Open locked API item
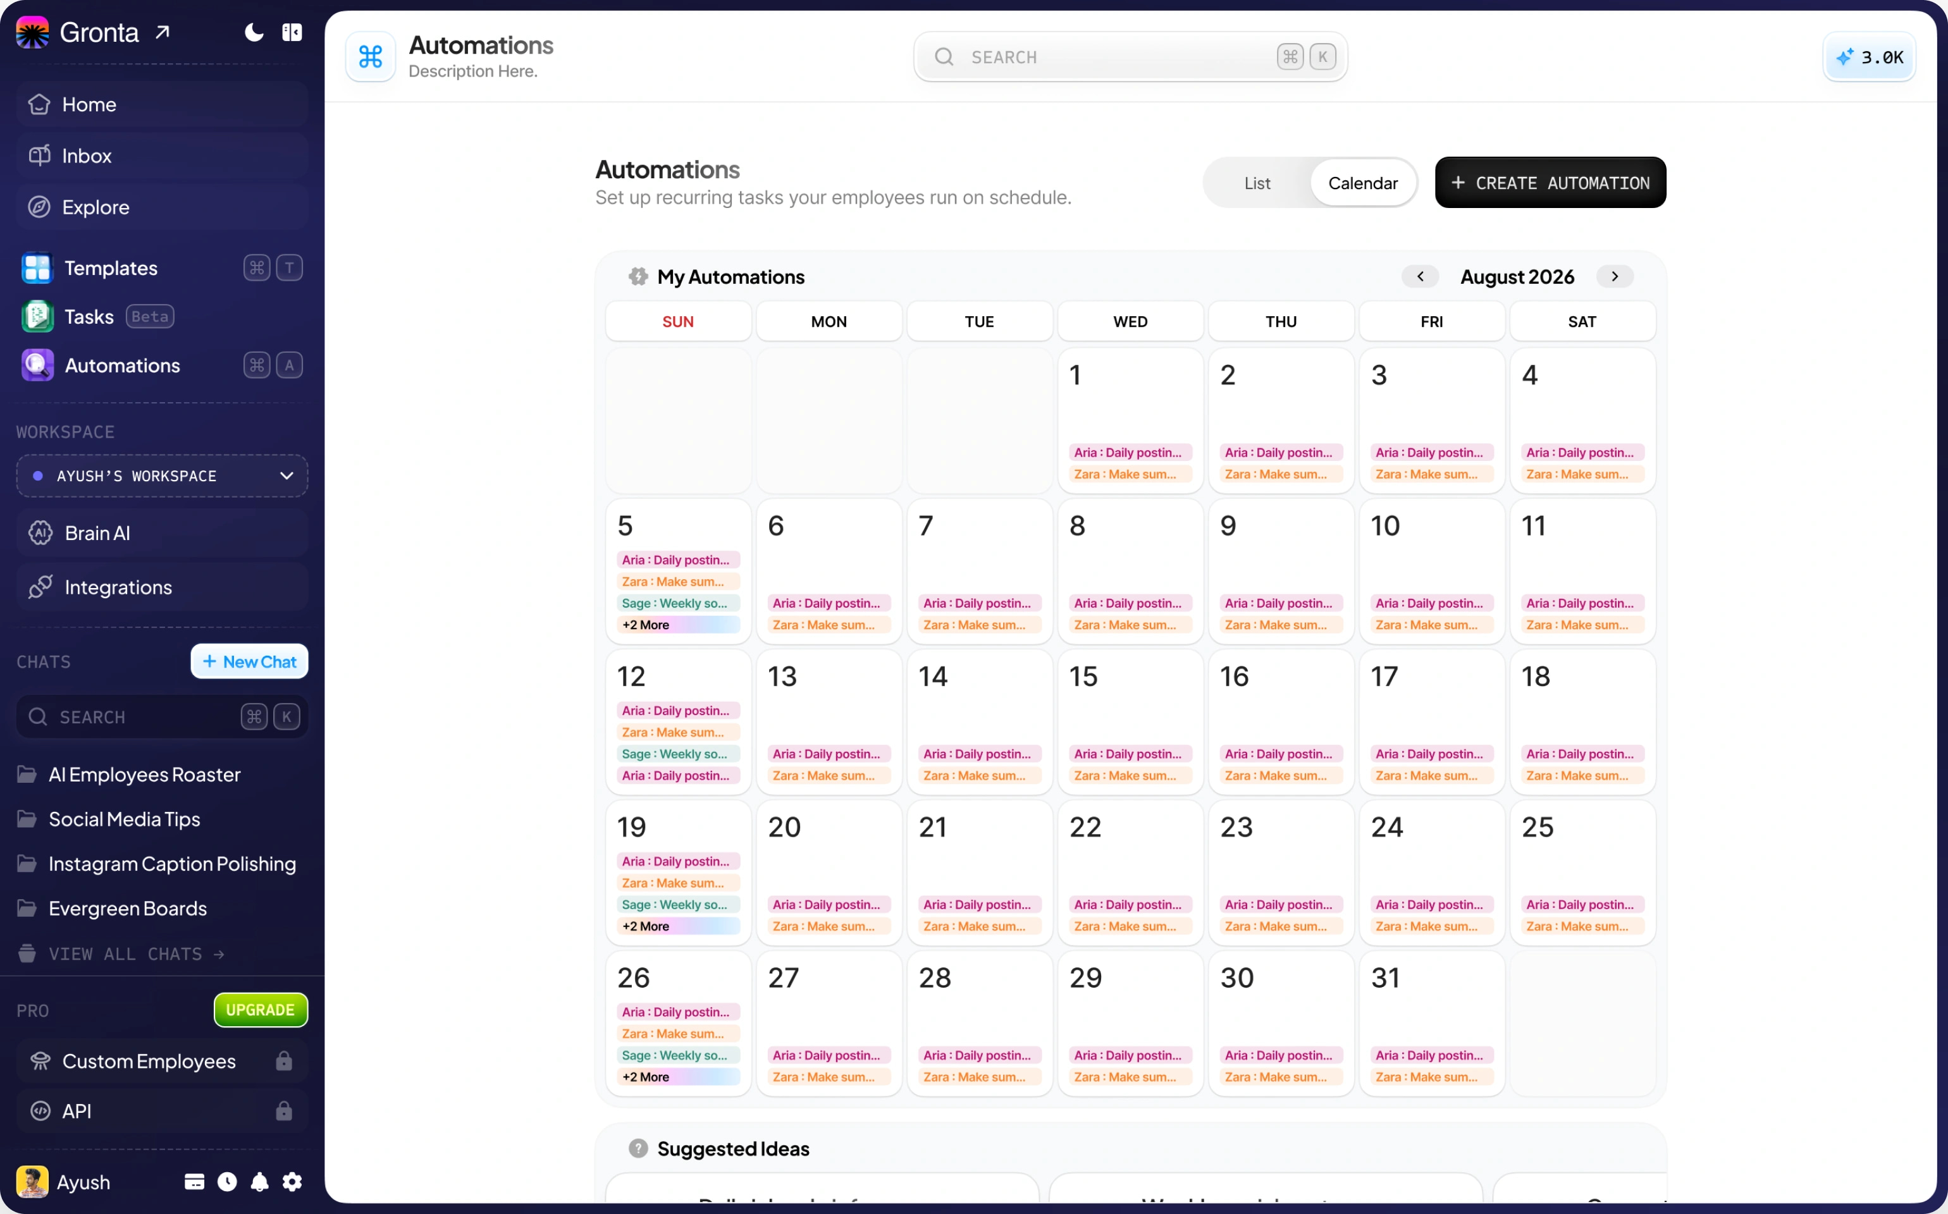Viewport: 1948px width, 1214px height. (162, 1111)
